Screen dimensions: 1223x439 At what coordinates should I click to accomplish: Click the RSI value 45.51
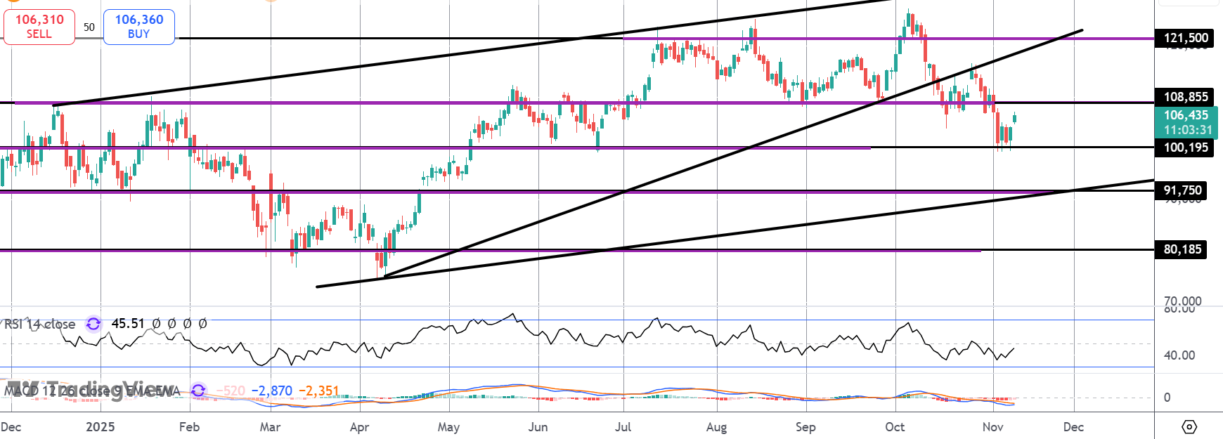pyautogui.click(x=128, y=324)
